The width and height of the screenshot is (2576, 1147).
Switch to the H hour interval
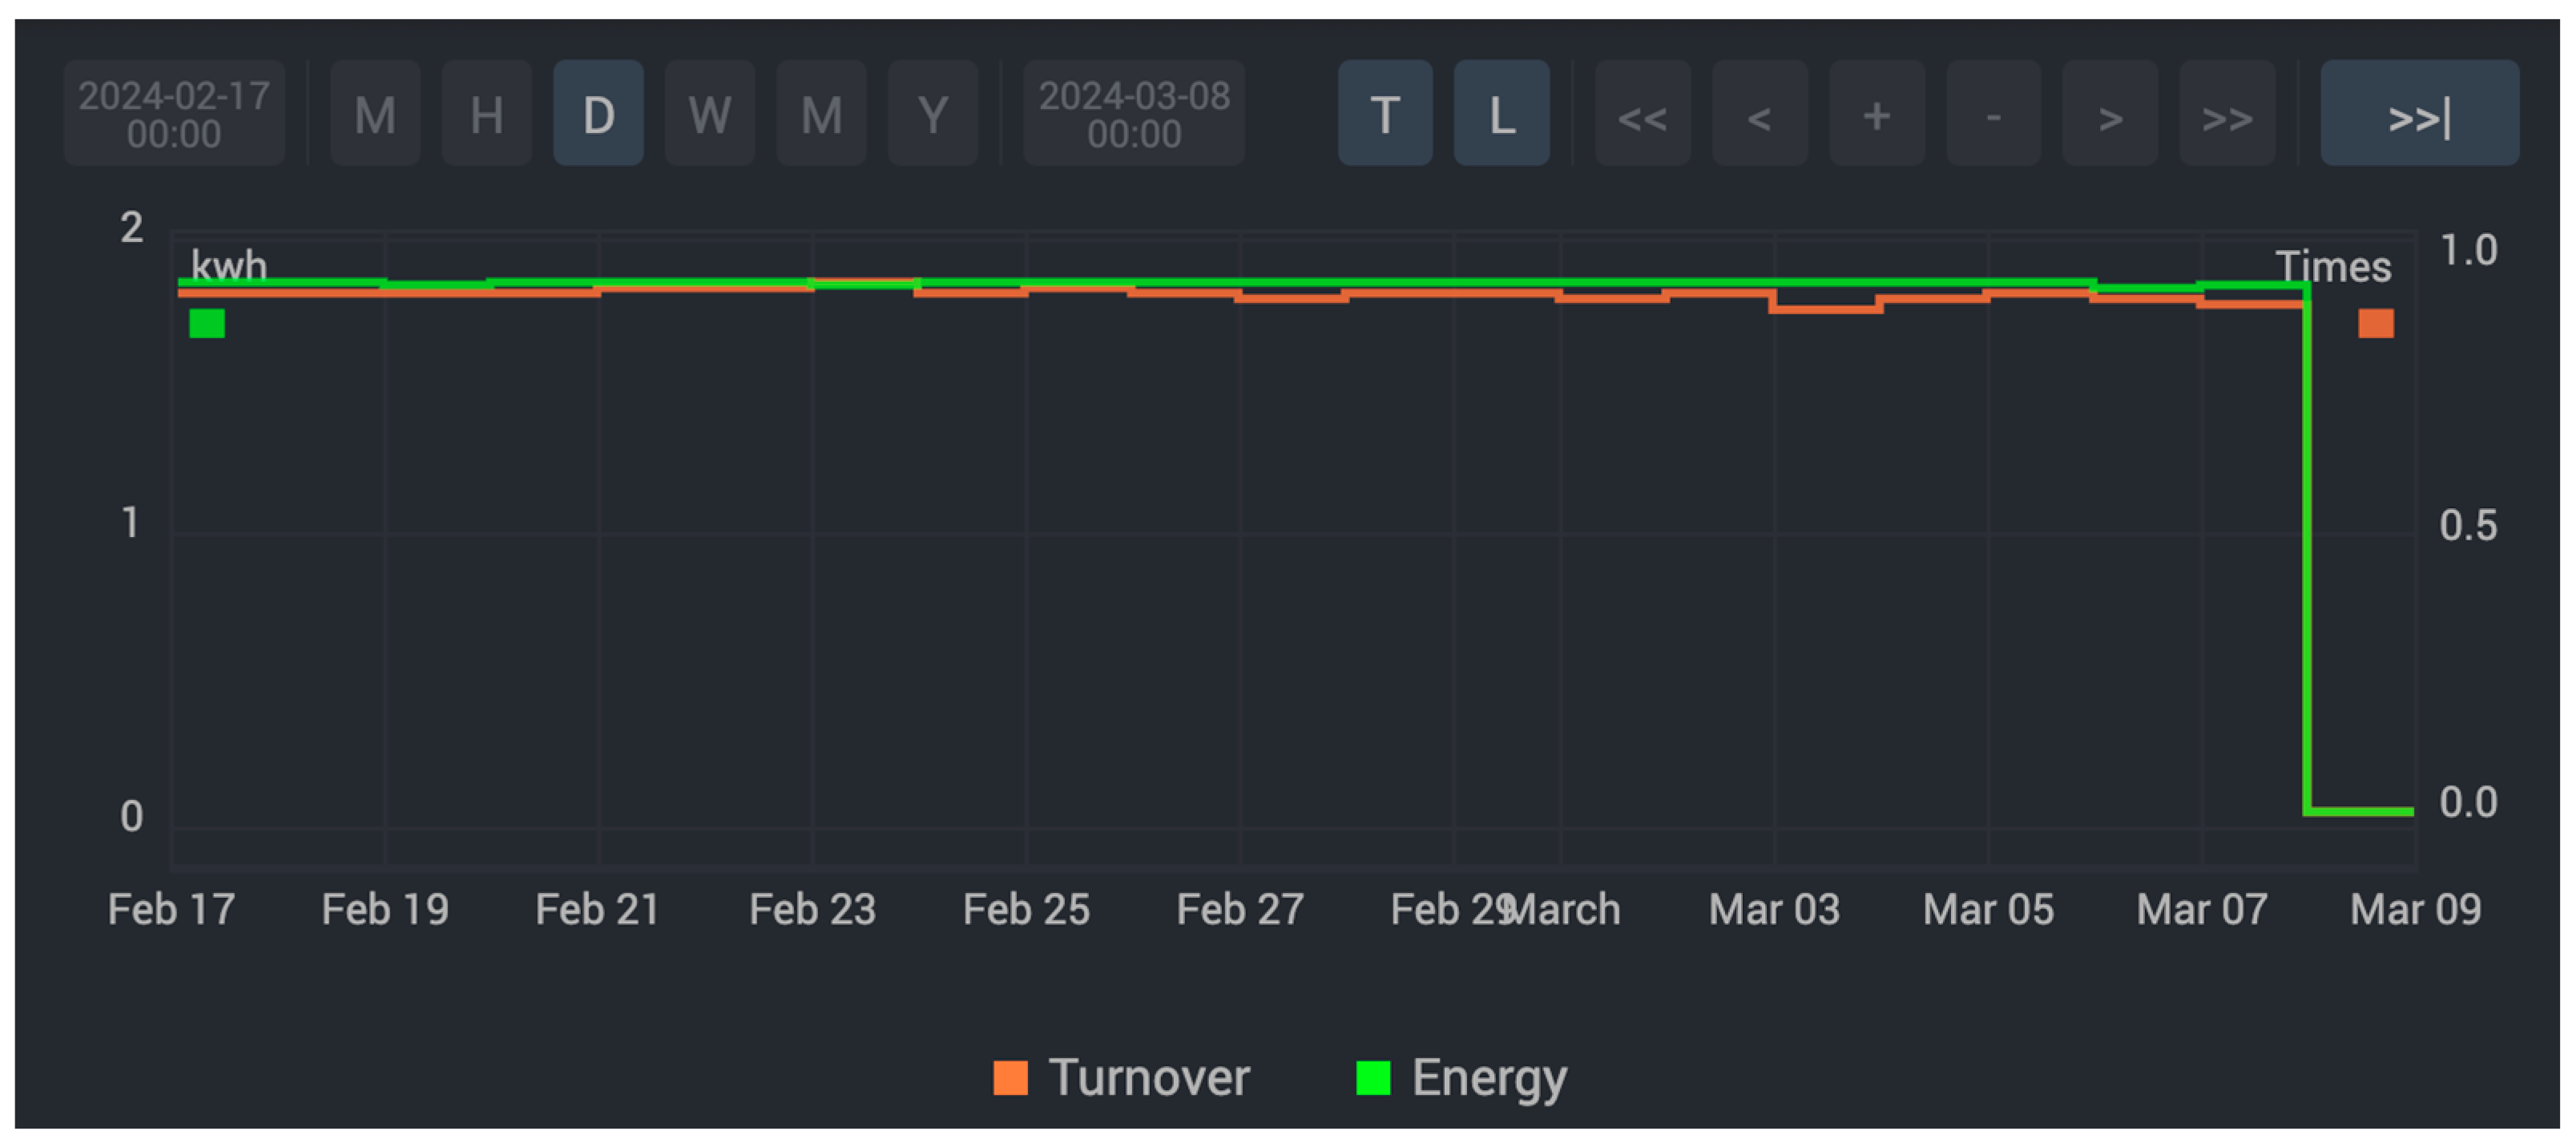point(486,114)
